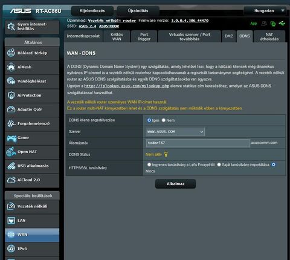Click the ASUS_2.4 SSID link

point(88,26)
